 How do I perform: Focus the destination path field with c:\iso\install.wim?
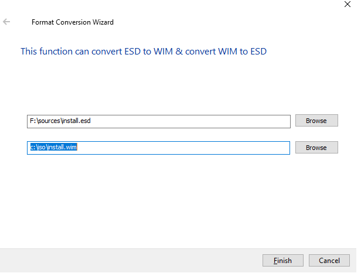[x=158, y=148]
